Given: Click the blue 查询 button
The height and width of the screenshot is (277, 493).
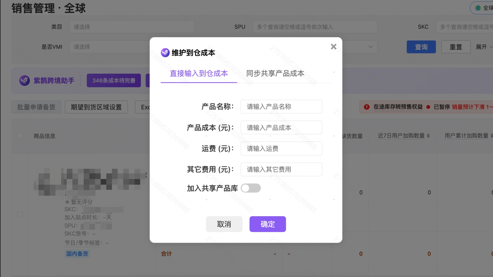Looking at the screenshot, I should tap(421, 47).
